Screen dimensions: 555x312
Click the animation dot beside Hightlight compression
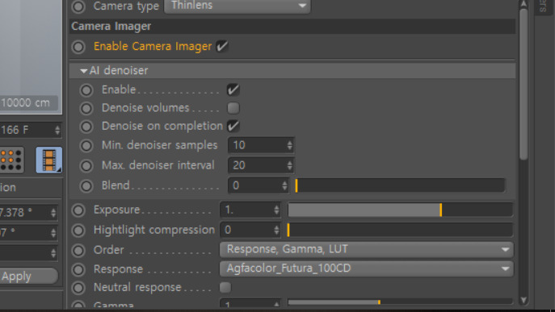(78, 231)
